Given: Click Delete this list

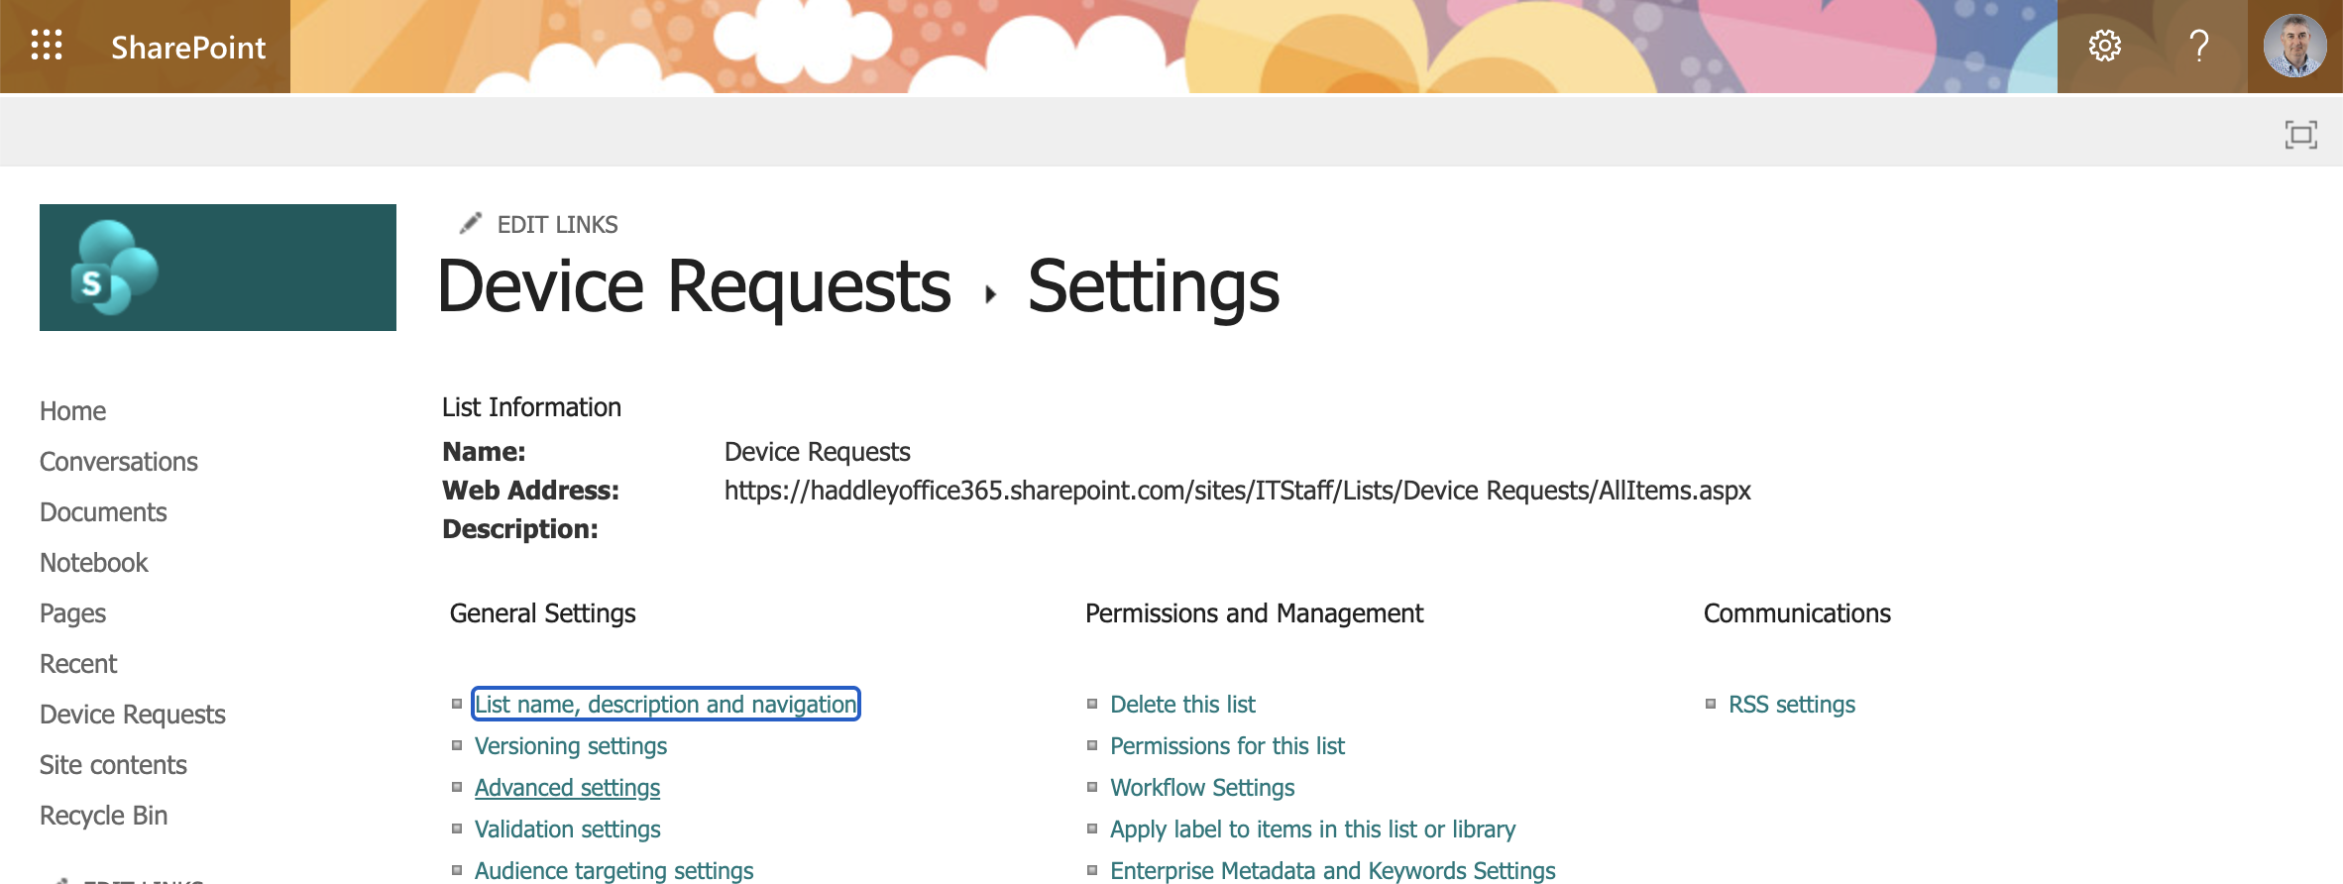Looking at the screenshot, I should 1182,704.
